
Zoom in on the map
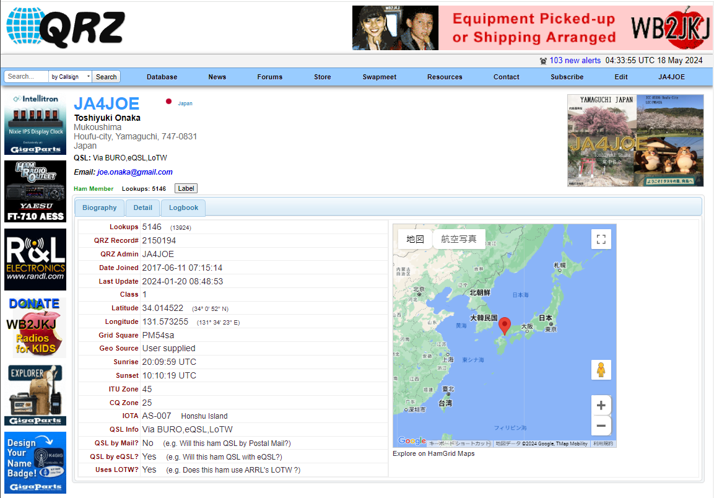click(601, 405)
